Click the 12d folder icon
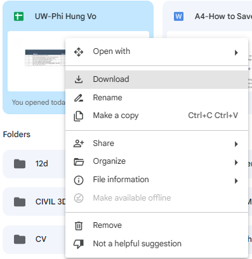Screen dimensions: 252x259 tap(20, 164)
